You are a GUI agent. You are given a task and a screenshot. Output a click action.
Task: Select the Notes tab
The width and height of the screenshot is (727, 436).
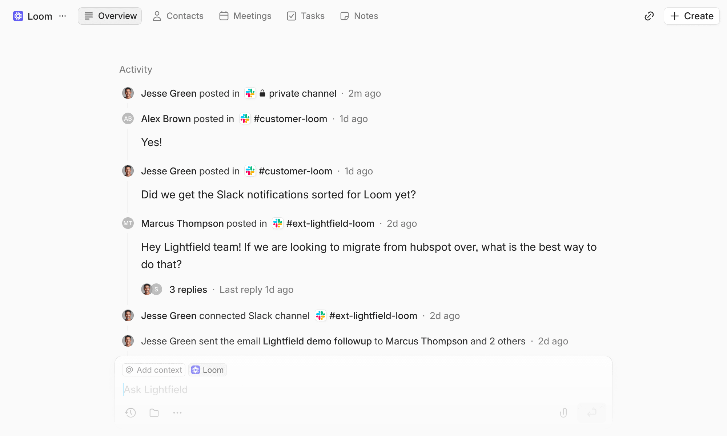tap(359, 16)
